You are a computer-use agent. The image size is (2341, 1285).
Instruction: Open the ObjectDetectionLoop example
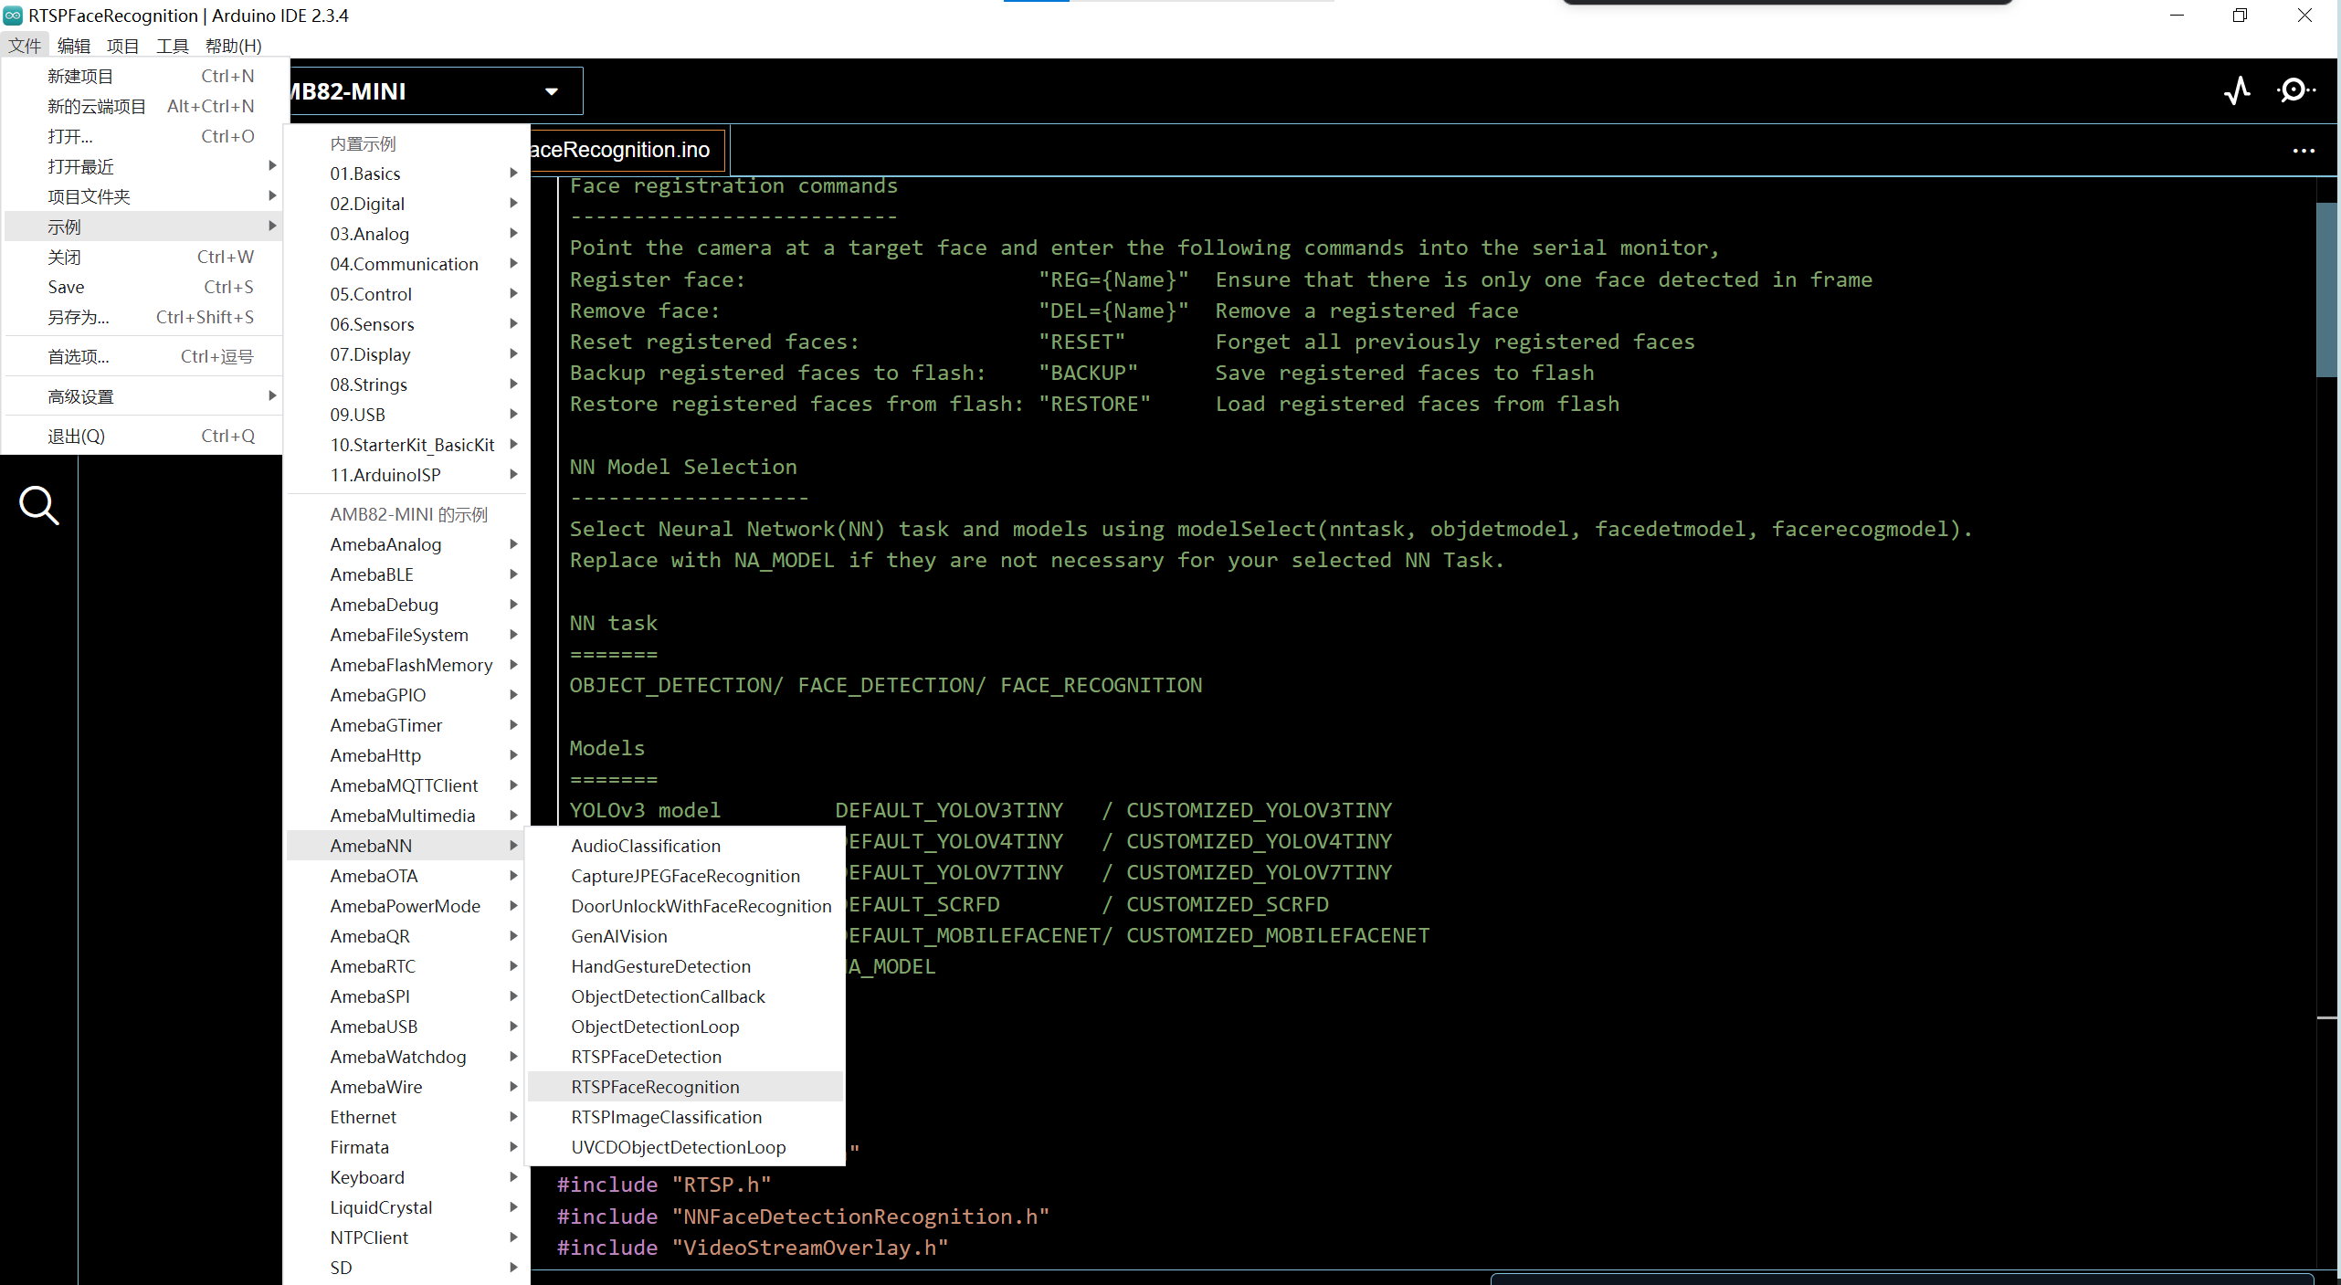[686, 1027]
